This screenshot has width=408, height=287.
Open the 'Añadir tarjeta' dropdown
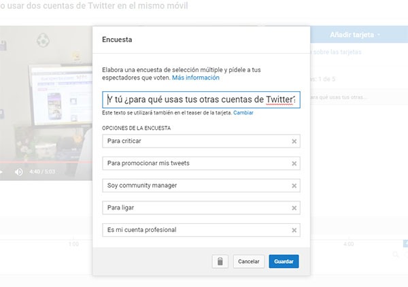pyautogui.click(x=354, y=34)
